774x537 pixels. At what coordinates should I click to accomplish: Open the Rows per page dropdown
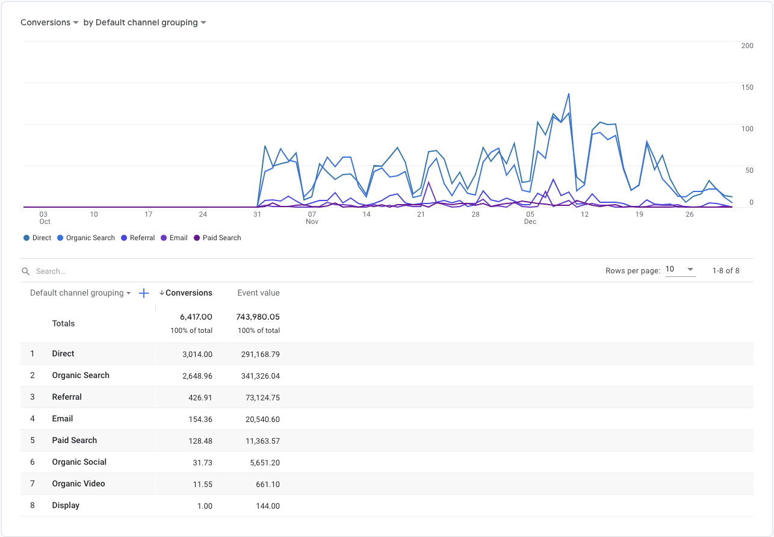(x=680, y=270)
